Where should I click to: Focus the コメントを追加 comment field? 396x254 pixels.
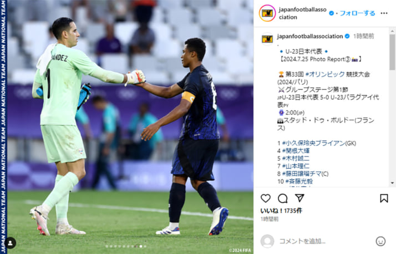tap(324, 241)
